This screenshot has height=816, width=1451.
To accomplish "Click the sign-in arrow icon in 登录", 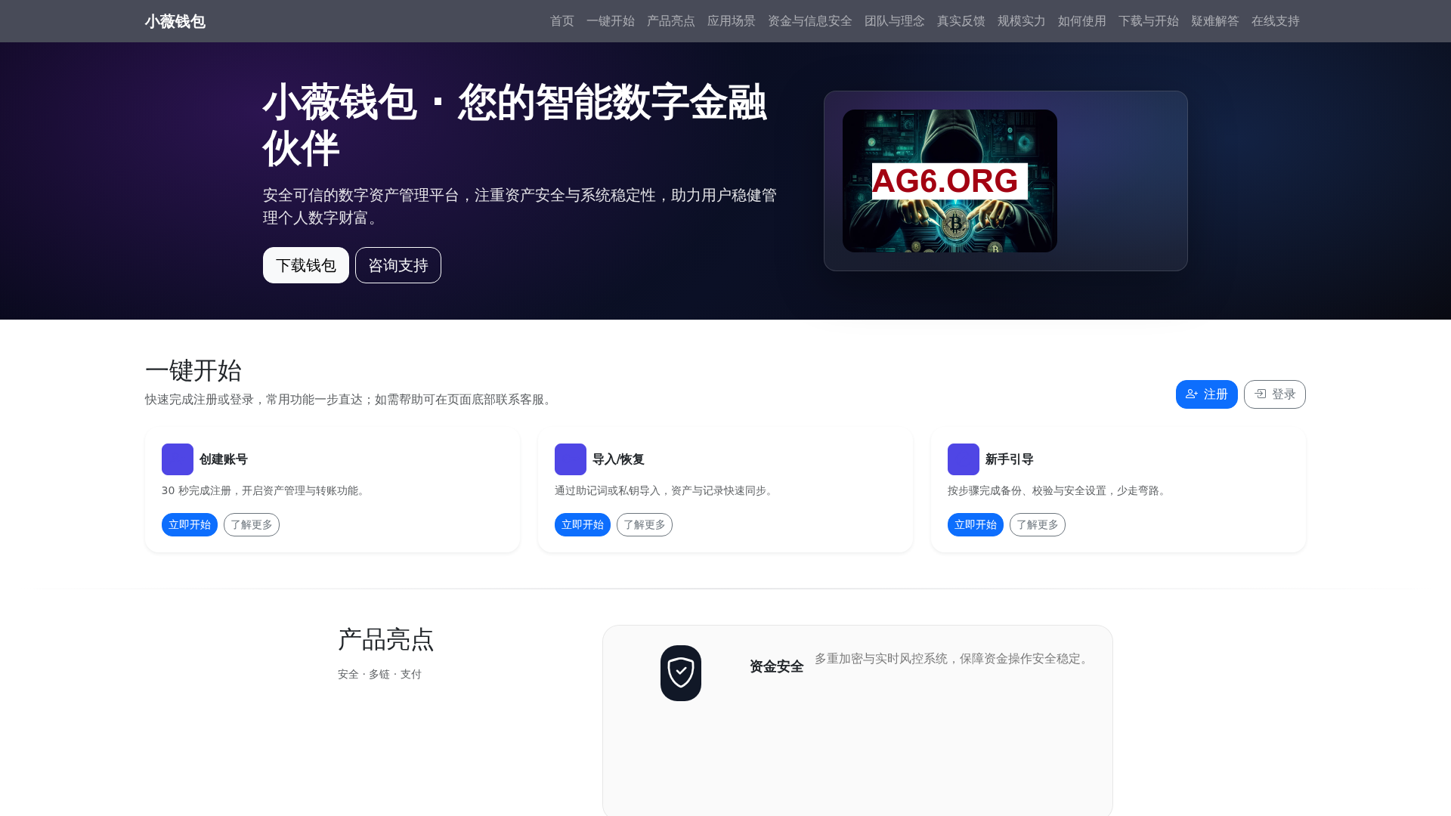I will coord(1261,394).
